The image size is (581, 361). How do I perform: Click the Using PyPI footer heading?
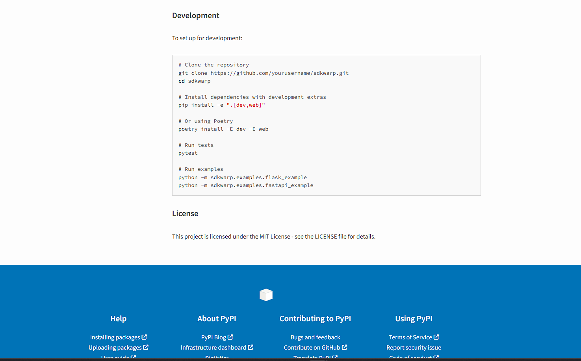click(x=414, y=318)
